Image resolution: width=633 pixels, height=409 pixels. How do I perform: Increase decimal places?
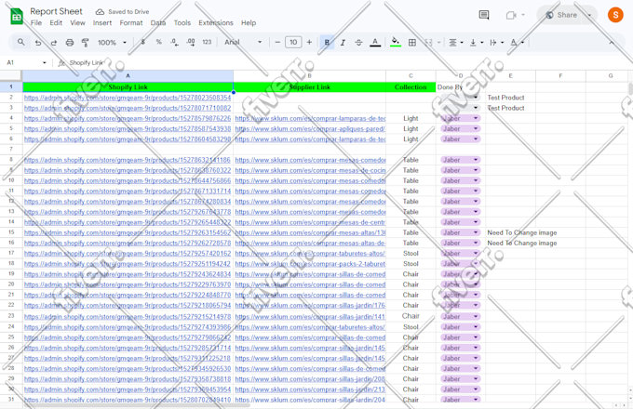pyautogui.click(x=191, y=42)
